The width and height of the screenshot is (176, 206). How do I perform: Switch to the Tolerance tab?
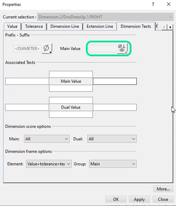coord(34,26)
